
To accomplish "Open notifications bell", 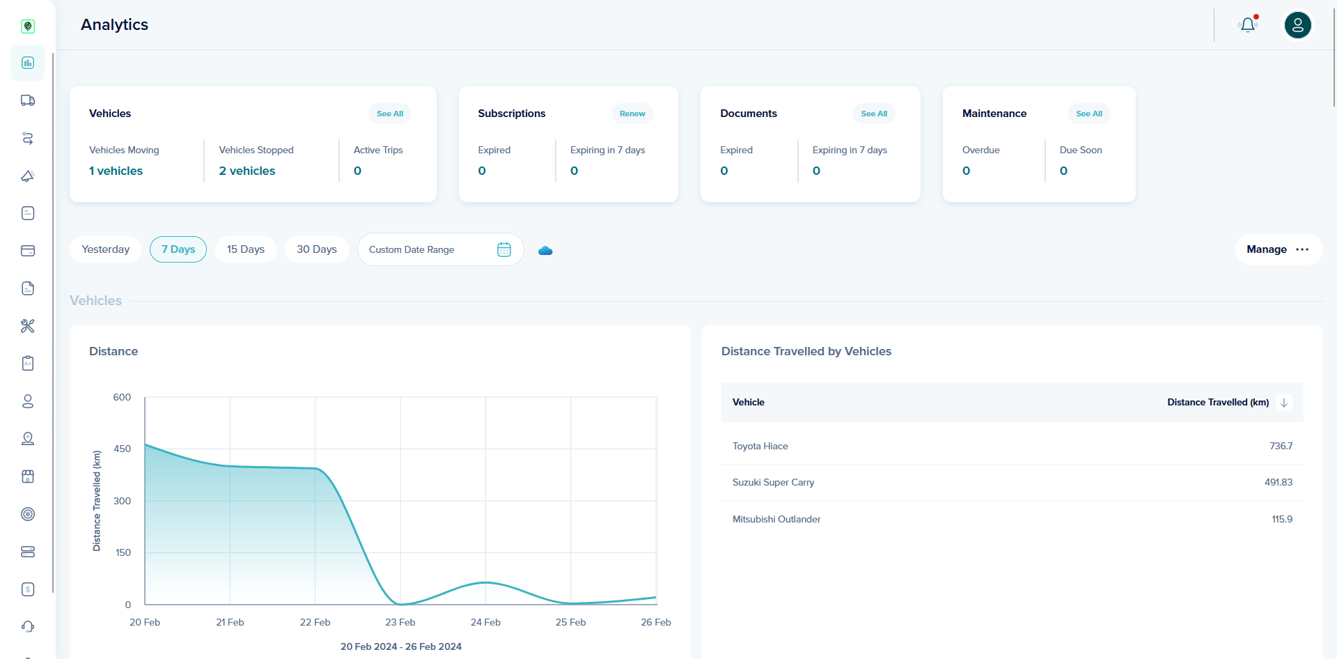I will pos(1248,25).
